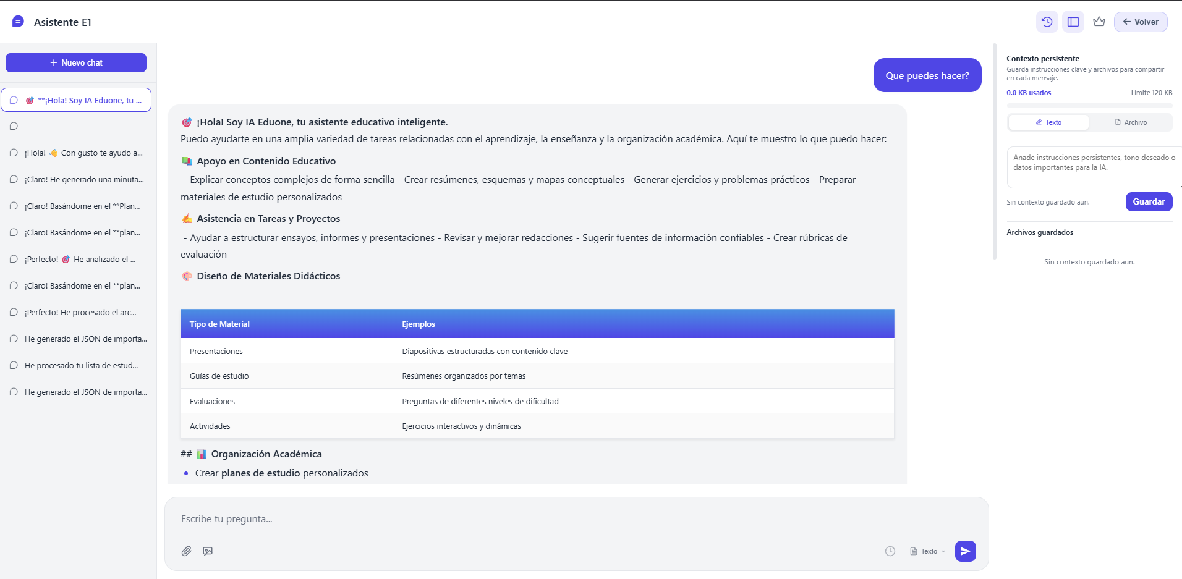The image size is (1182, 579).
Task: Click the send message arrow button
Action: pyautogui.click(x=965, y=551)
